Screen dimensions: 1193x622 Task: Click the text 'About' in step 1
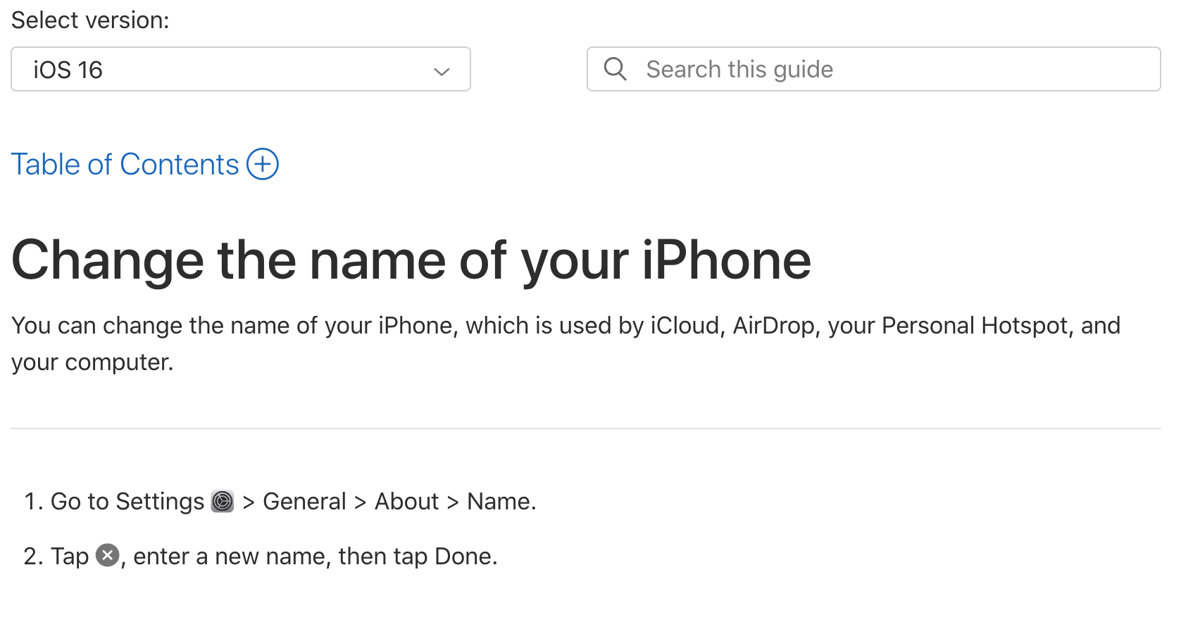tap(406, 502)
